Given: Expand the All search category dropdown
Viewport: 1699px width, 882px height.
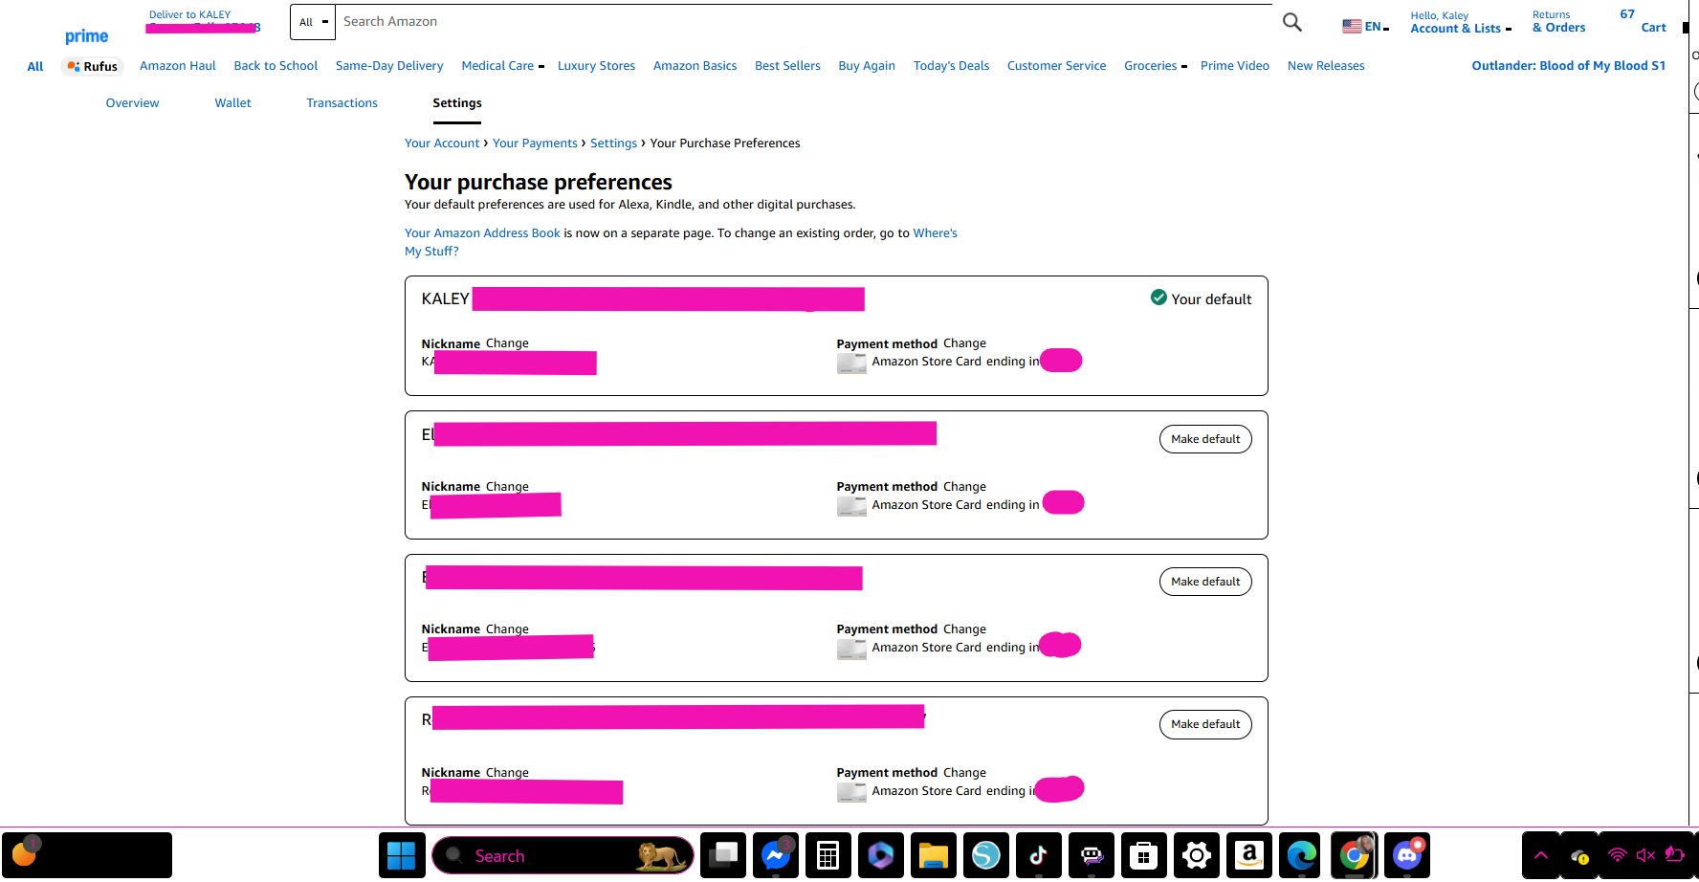Looking at the screenshot, I should pyautogui.click(x=313, y=22).
